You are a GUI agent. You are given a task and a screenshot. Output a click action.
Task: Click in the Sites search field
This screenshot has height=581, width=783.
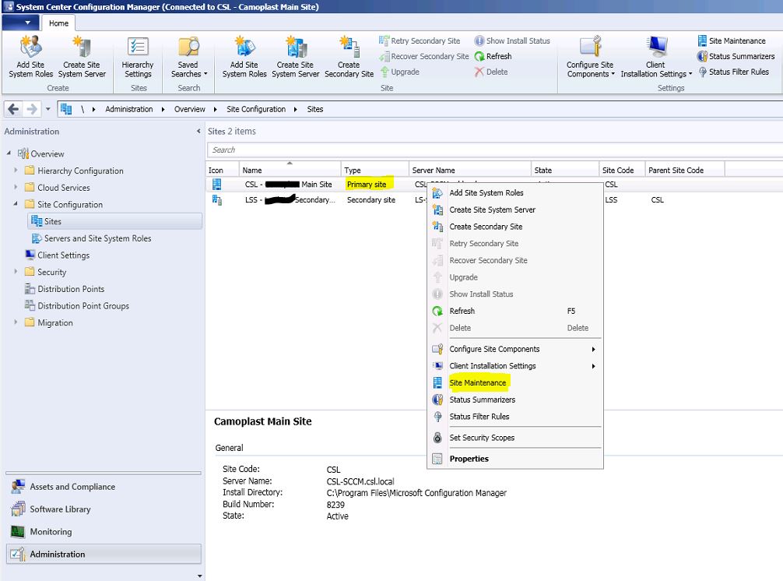coord(494,150)
